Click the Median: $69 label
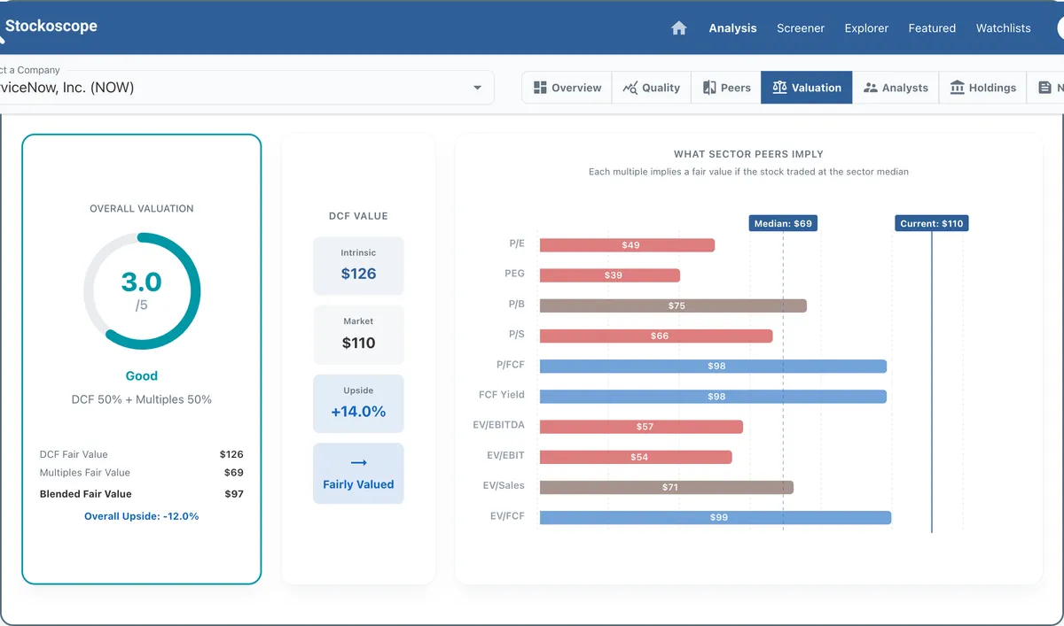The height and width of the screenshot is (626, 1064). pyautogui.click(x=783, y=224)
